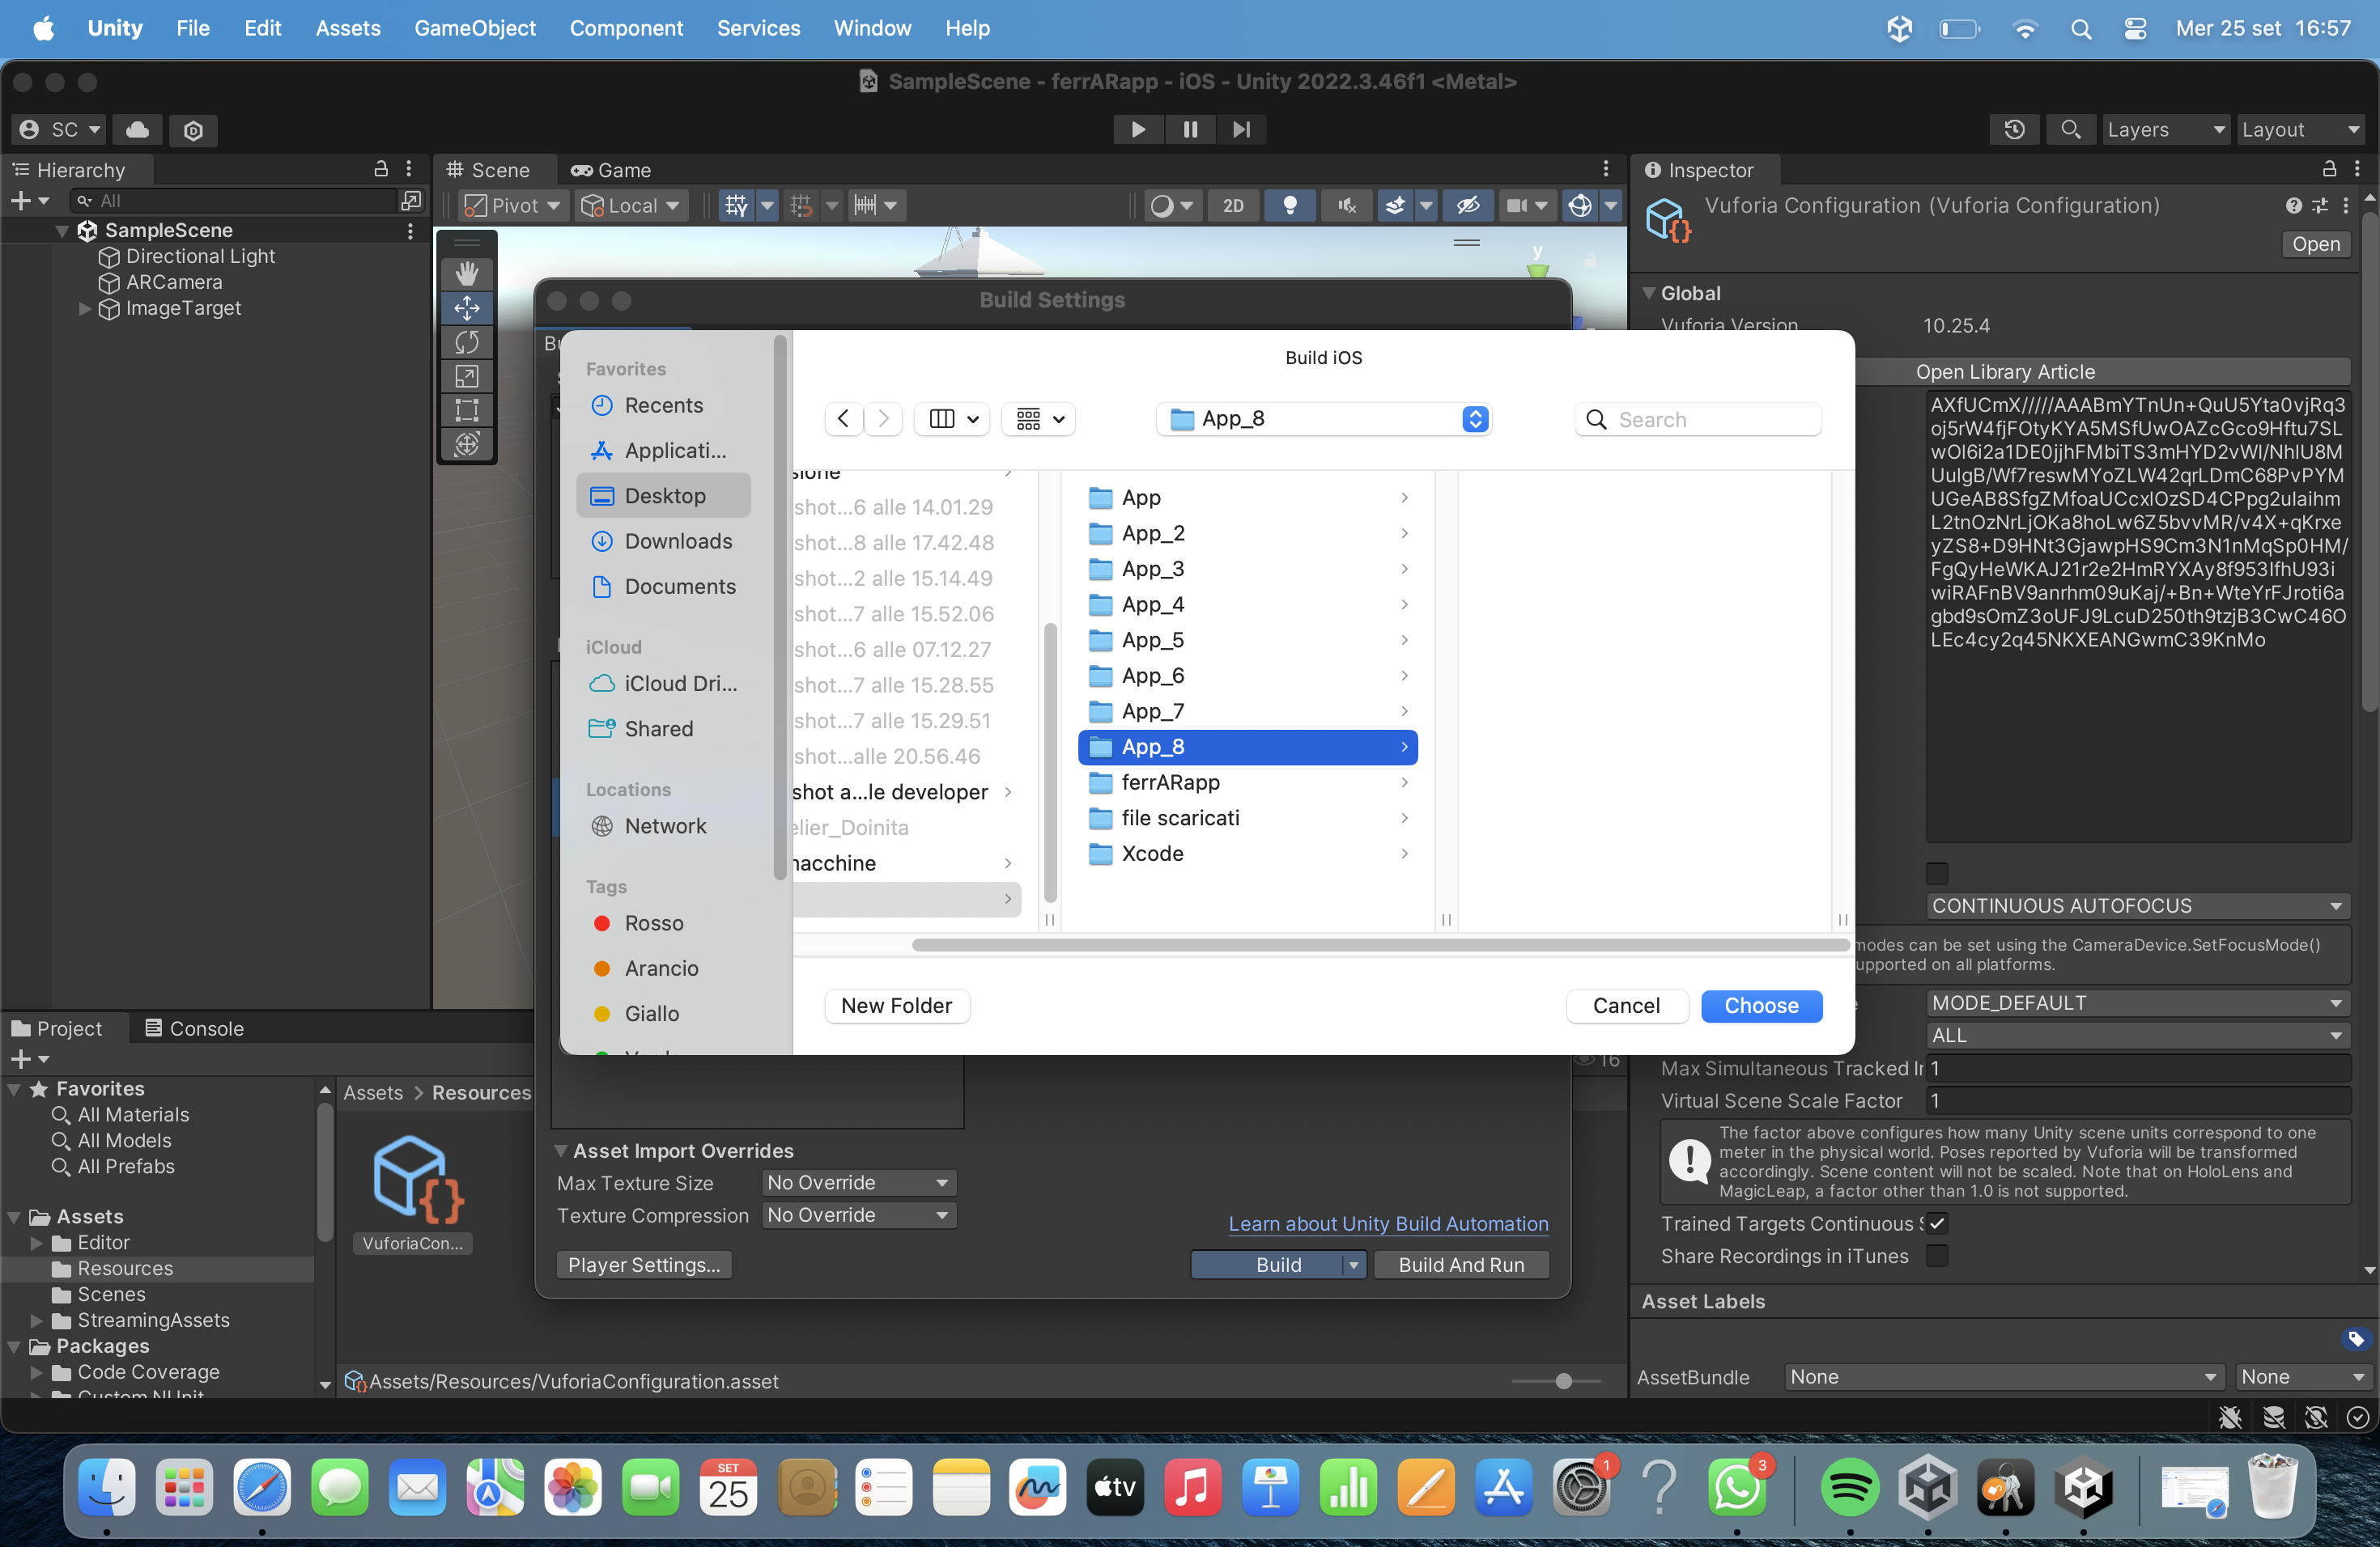Toggle Scene grid visibility icon
The height and width of the screenshot is (1547, 2380).
(737, 206)
